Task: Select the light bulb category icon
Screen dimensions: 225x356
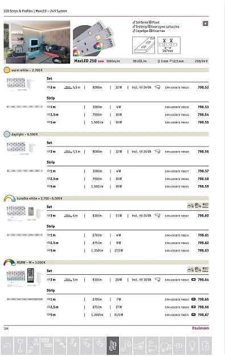Action: 192,346
